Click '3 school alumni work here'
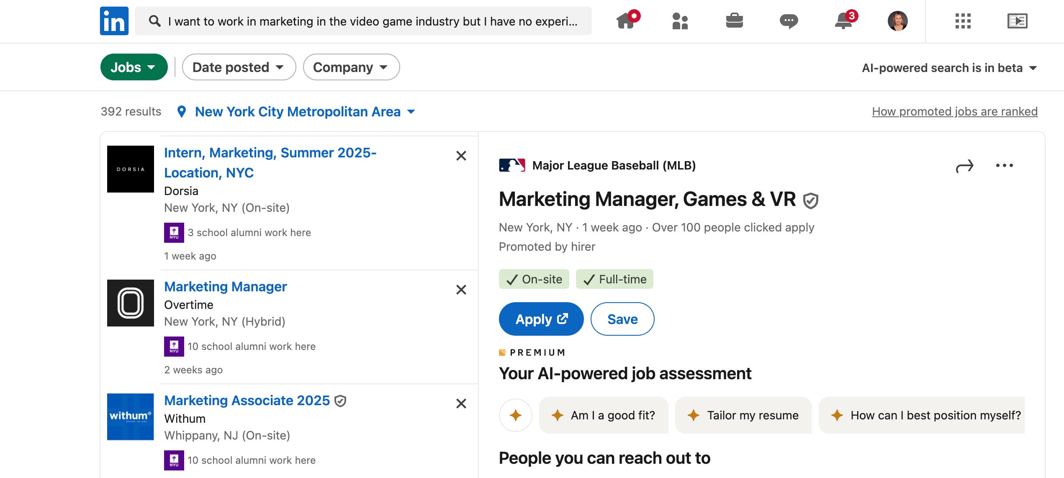This screenshot has height=478, width=1064. click(249, 233)
